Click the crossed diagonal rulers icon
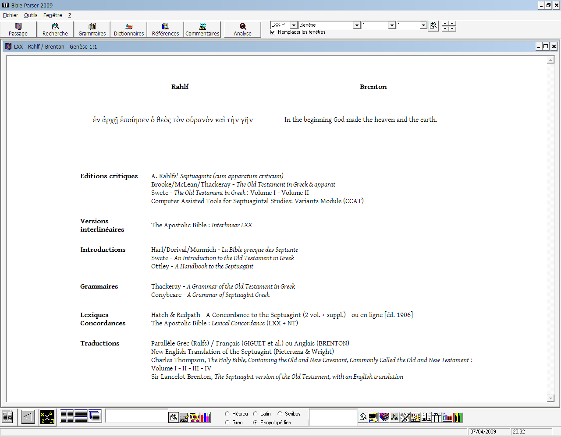This screenshot has width=561, height=437. click(x=405, y=417)
